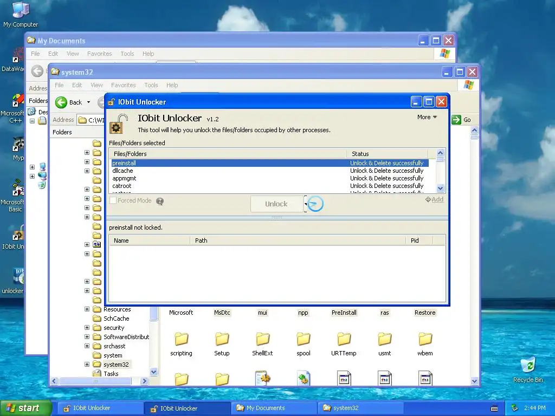Click the Pid column header
Viewport: 555px width, 416px height.
point(419,240)
